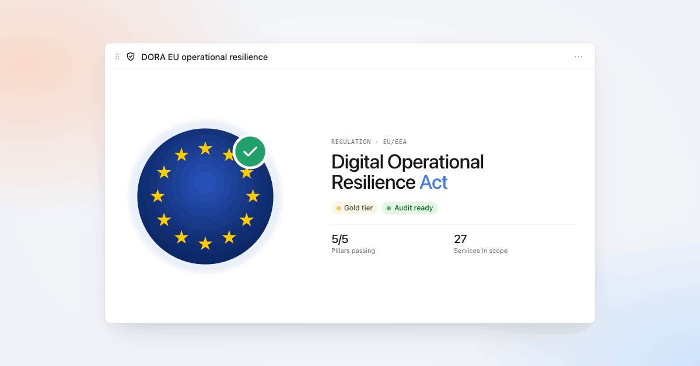This screenshot has height=366, width=700.
Task: Click the green checkmark badge on the flag
Action: 250,152
